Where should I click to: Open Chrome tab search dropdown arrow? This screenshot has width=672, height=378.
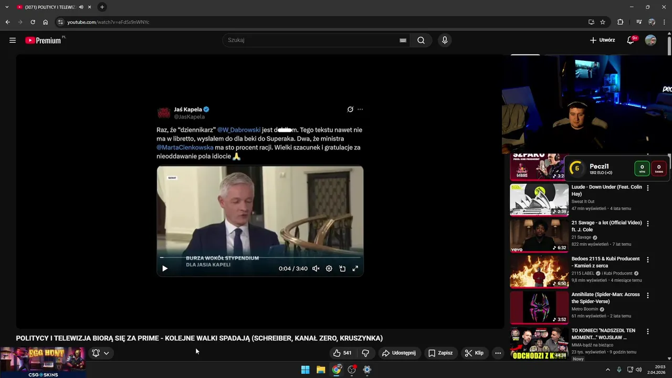click(7, 7)
